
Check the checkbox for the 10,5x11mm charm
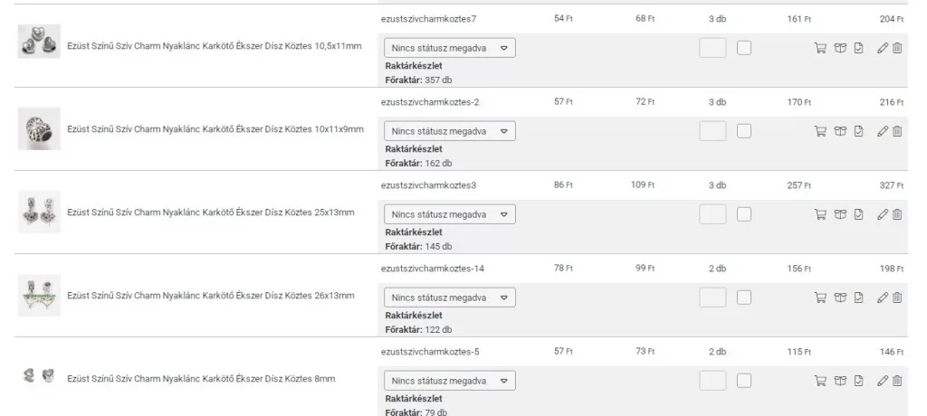(x=744, y=48)
